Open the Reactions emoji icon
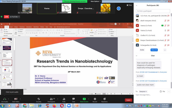The image size is (172, 108). pyautogui.click(x=105, y=99)
